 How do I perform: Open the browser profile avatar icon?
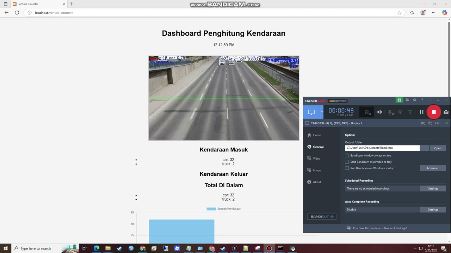pos(423,13)
